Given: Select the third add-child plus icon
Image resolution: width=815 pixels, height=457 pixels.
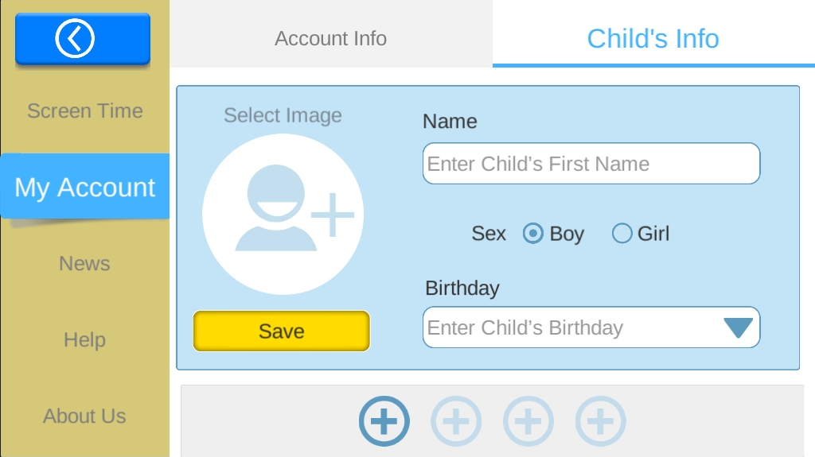Looking at the screenshot, I should coord(528,421).
